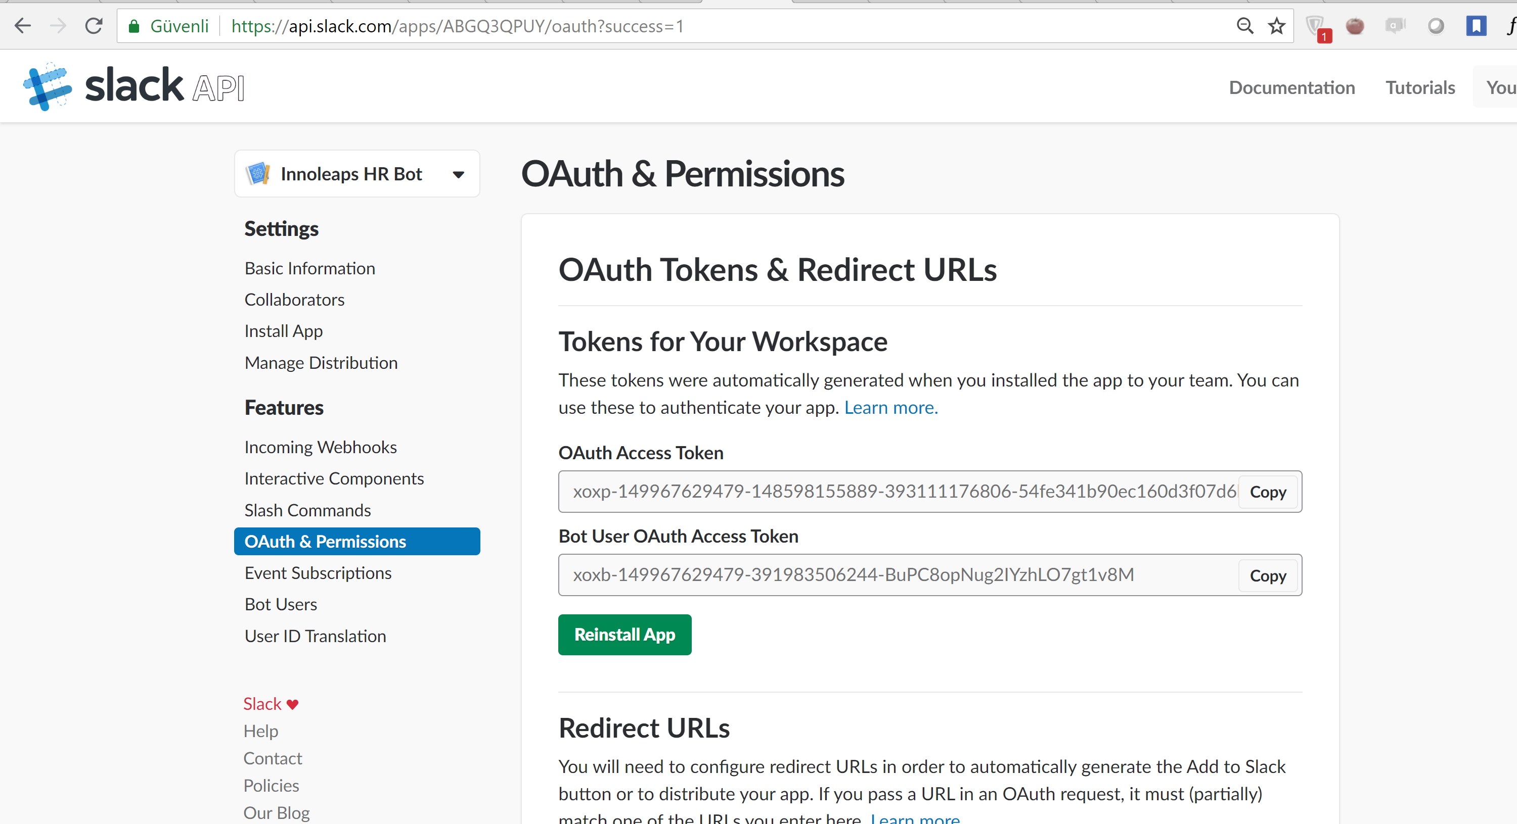Open the Tutorials menu item
The width and height of the screenshot is (1517, 824).
(1420, 88)
